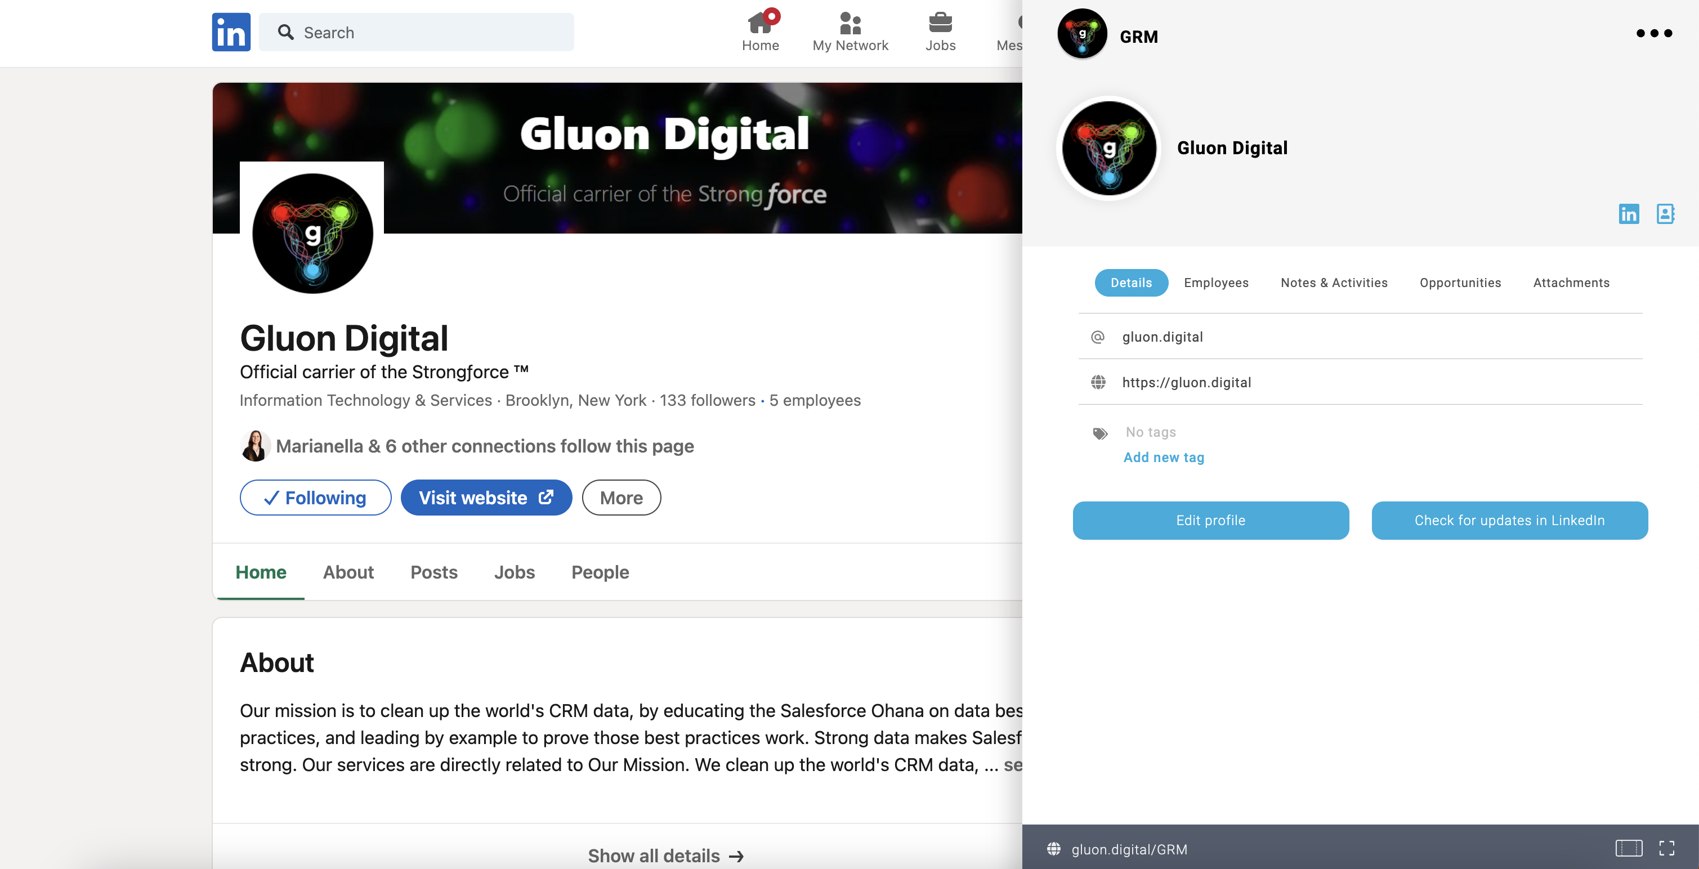Expand Show all details section

666,855
